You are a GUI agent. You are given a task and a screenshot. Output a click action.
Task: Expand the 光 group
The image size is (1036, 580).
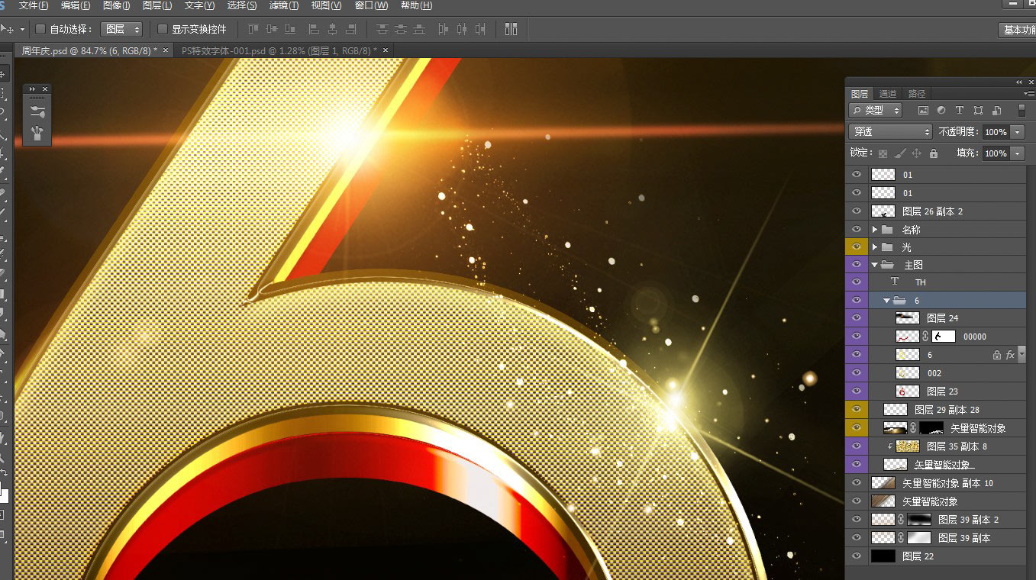(875, 247)
